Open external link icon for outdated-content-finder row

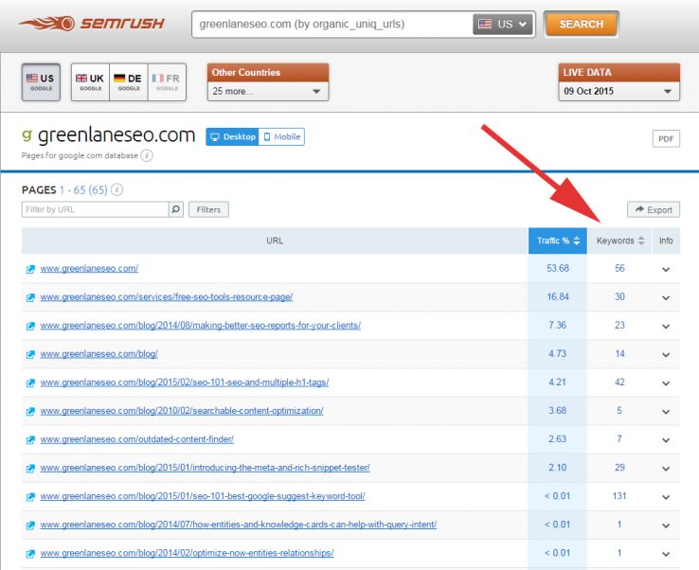30,439
